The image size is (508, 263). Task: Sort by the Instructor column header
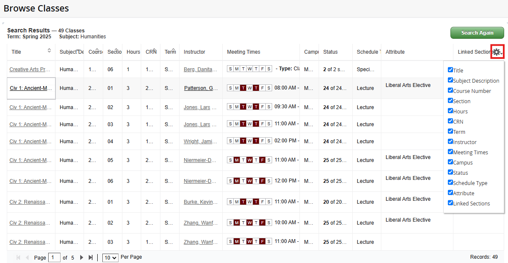194,52
